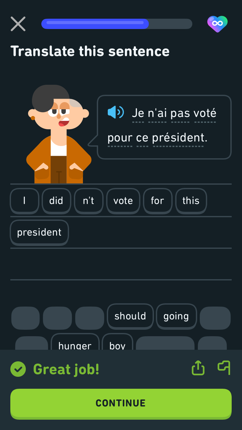Pick the 'boy' word bank tile

tap(117, 344)
